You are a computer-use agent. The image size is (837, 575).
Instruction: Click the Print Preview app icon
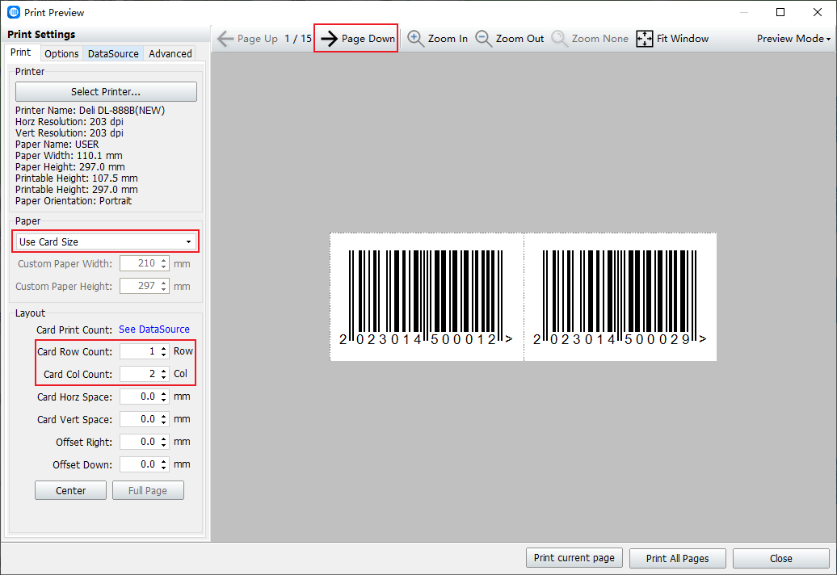[x=14, y=12]
